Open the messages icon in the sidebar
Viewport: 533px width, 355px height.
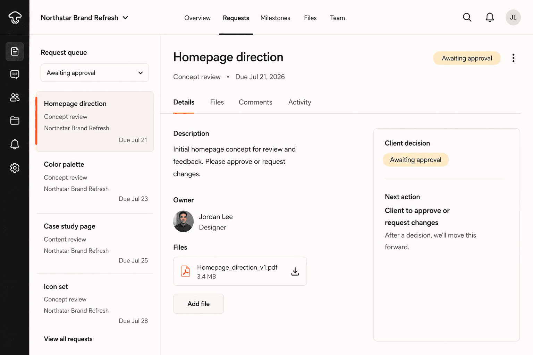[x=15, y=74]
